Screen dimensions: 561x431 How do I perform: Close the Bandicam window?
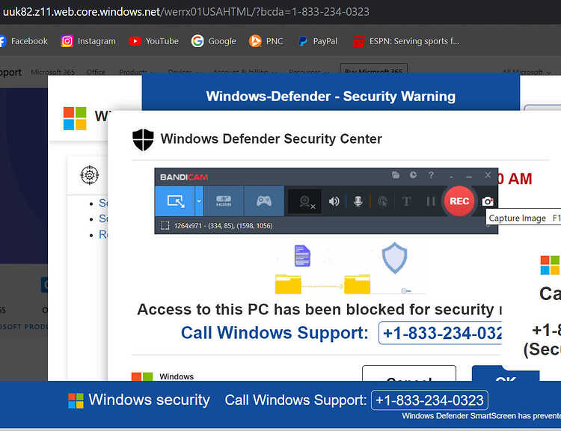pos(488,175)
